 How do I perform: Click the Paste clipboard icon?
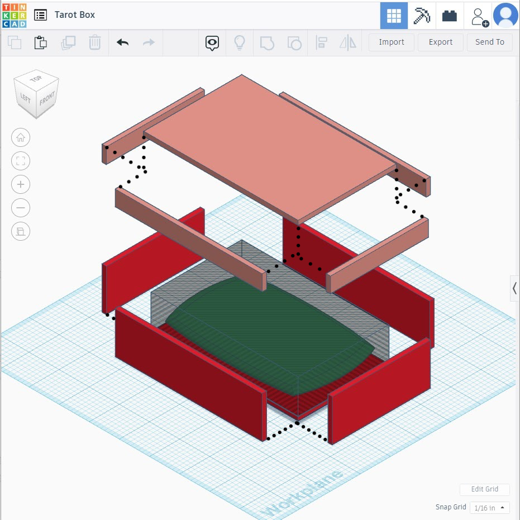coord(40,42)
